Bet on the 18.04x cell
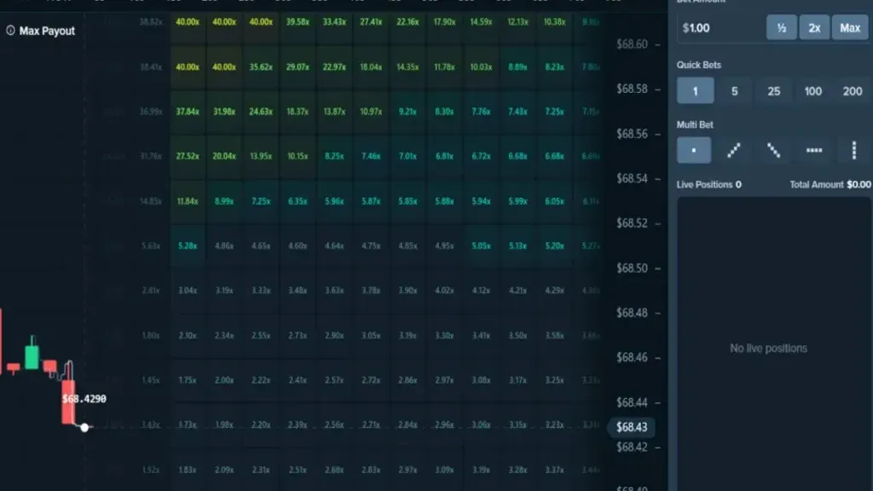The height and width of the screenshot is (491, 873). [372, 66]
